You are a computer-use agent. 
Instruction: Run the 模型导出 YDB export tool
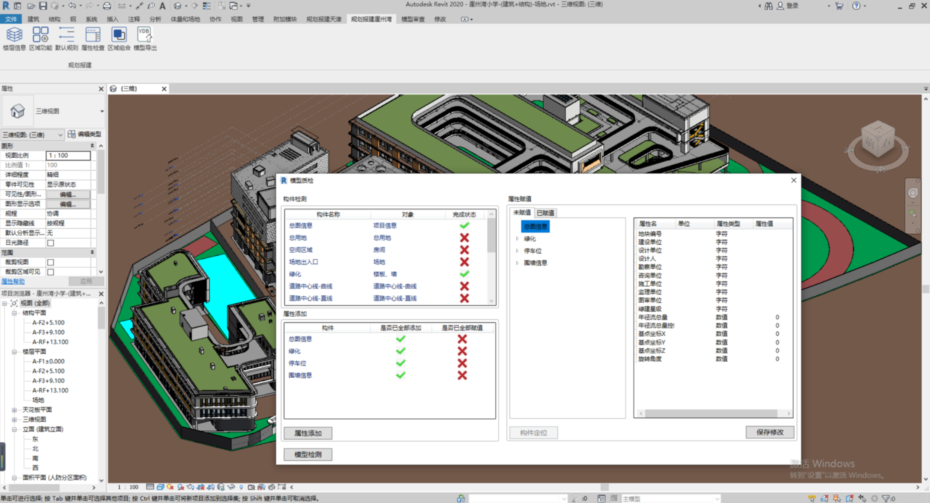145,39
